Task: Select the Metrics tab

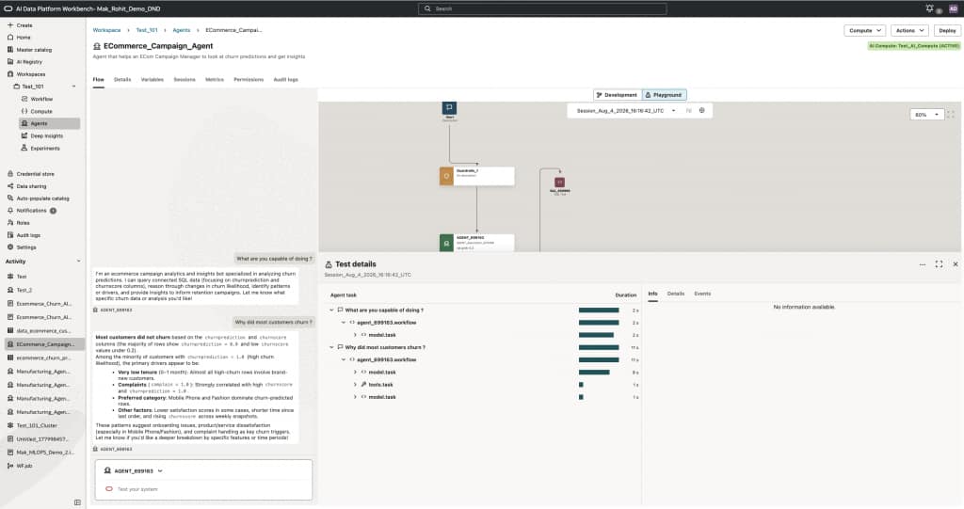Action: pyautogui.click(x=215, y=80)
